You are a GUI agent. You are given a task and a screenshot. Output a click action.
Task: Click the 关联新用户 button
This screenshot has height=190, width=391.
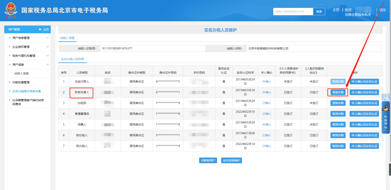pyautogui.click(x=208, y=160)
